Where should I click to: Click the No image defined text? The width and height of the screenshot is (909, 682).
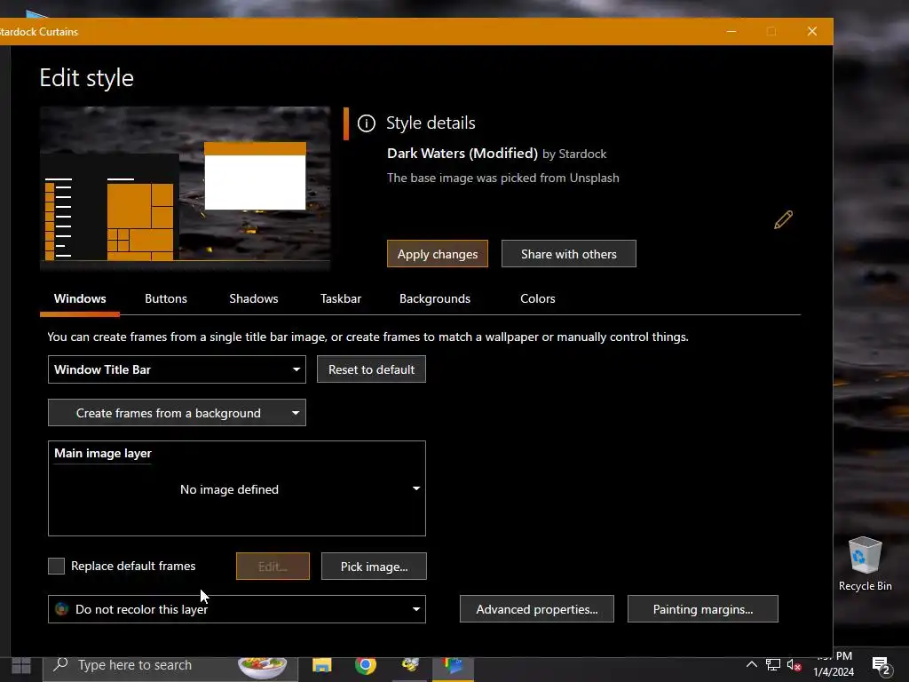pos(229,489)
